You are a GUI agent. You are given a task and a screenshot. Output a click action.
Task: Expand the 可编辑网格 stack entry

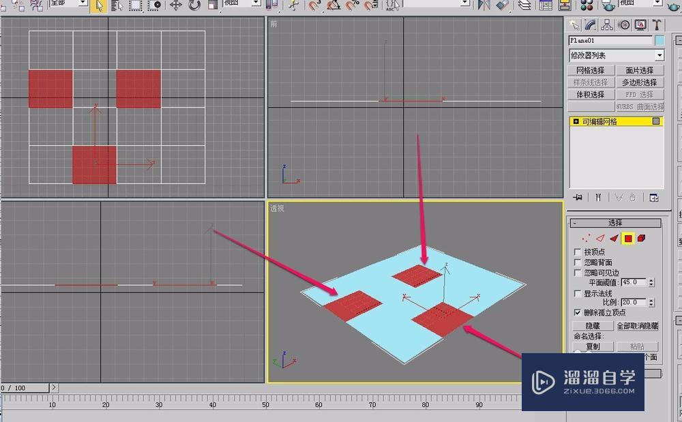[x=576, y=121]
